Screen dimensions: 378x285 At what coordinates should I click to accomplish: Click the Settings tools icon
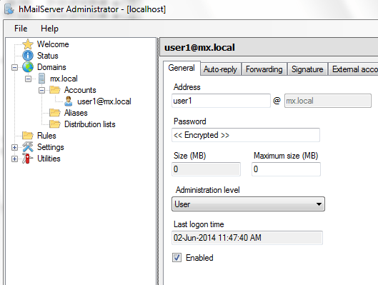[28, 147]
